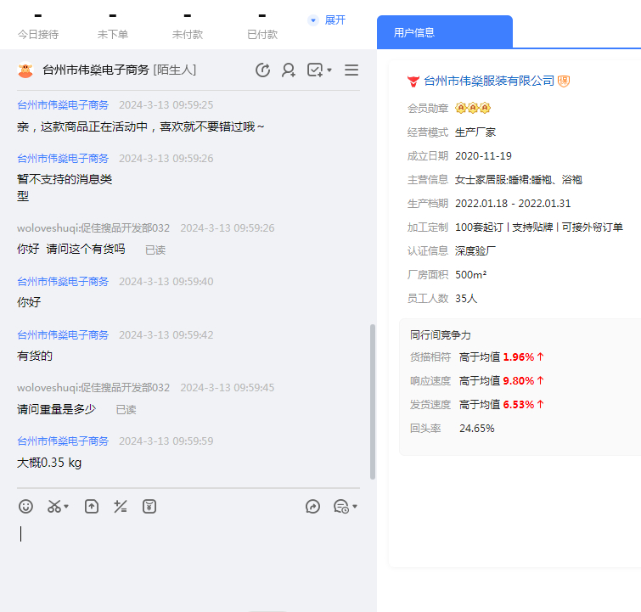The height and width of the screenshot is (612, 641).
Task: Click the add contact icon
Action: click(289, 70)
